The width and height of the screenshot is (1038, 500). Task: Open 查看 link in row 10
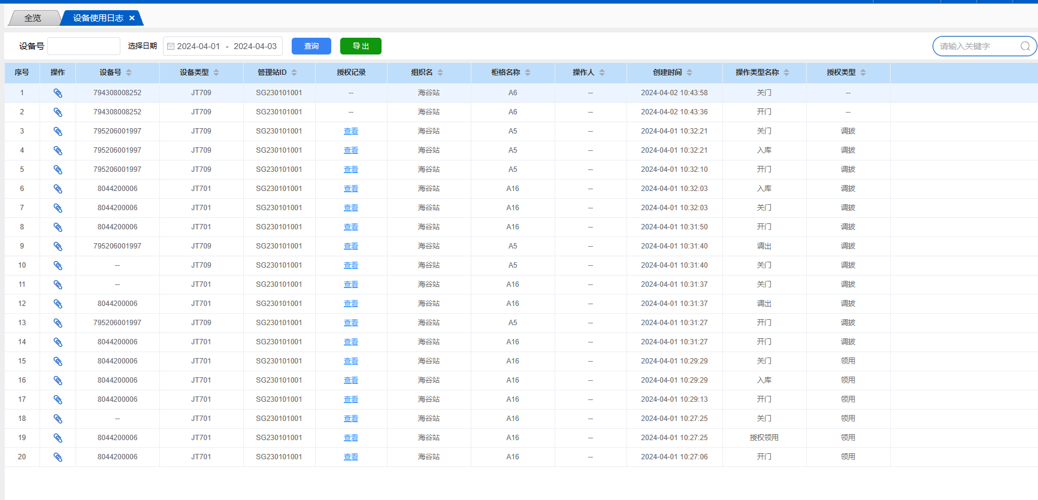tap(351, 265)
